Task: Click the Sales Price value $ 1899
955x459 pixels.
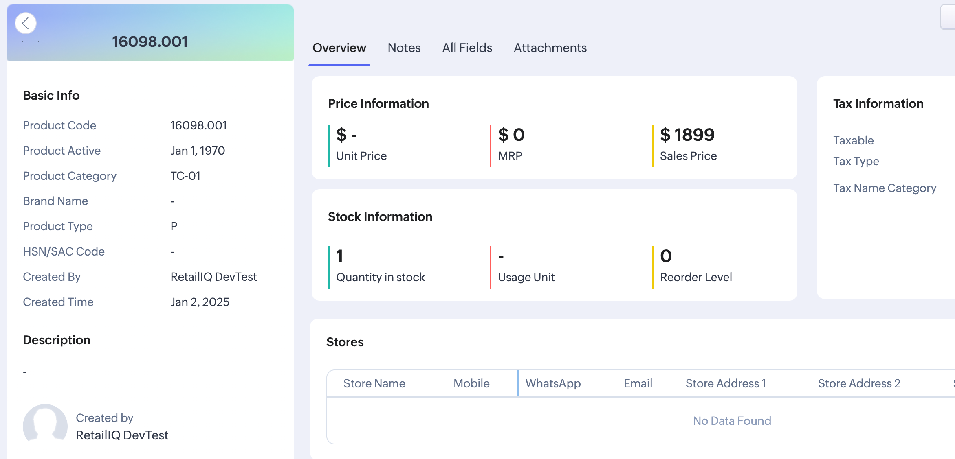Action: coord(687,135)
